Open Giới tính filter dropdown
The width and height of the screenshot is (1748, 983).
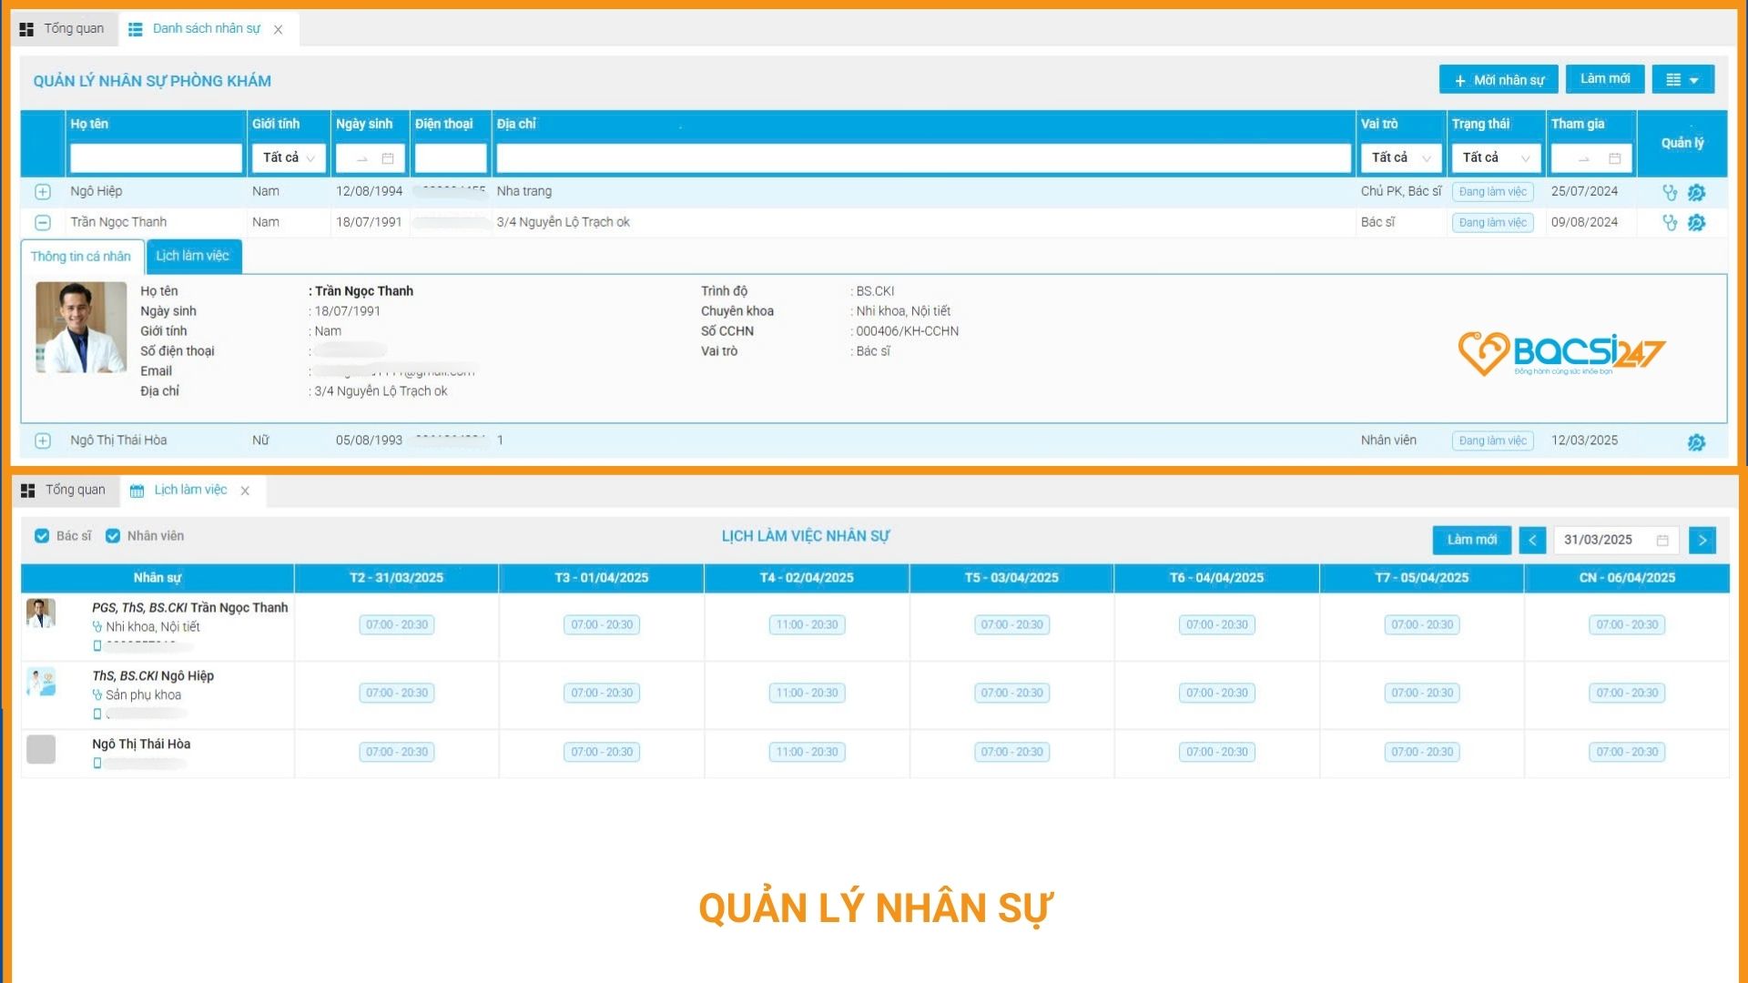pyautogui.click(x=289, y=158)
